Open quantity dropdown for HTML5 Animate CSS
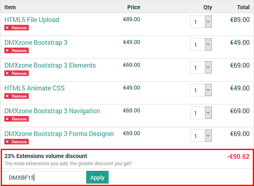The width and height of the screenshot is (254, 186). coord(201,90)
